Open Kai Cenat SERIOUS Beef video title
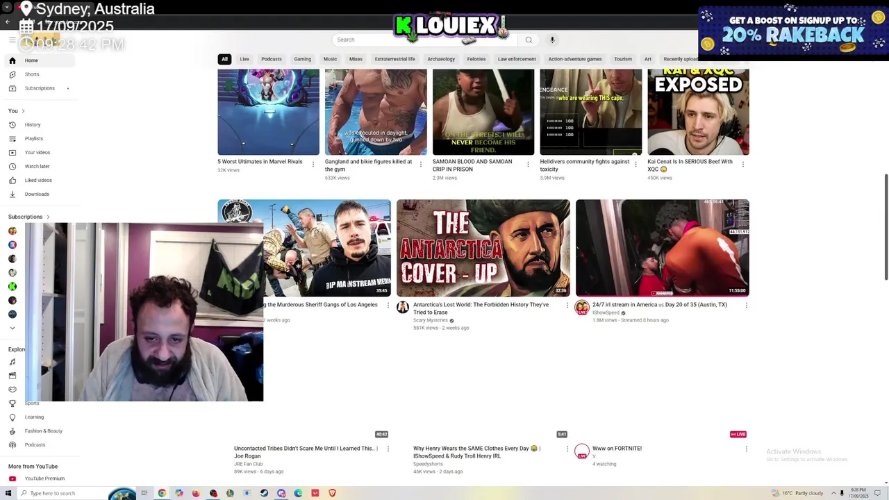The image size is (889, 500). click(690, 165)
